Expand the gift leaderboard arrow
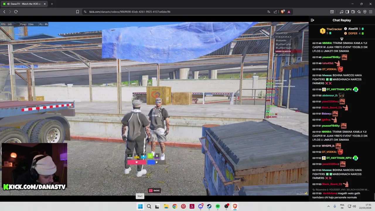Screen dimensions: 375x211 (342, 39)
